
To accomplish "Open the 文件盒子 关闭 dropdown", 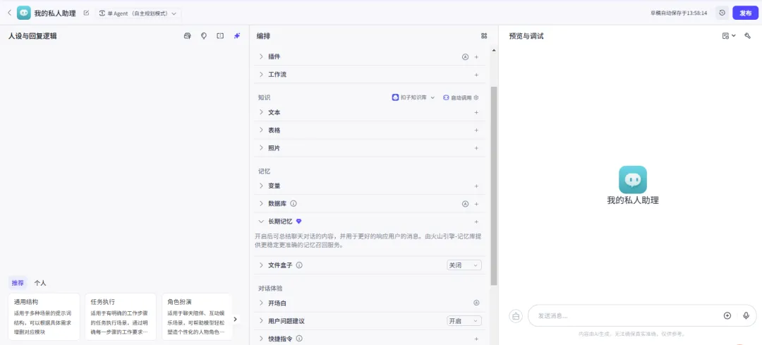I will pos(464,265).
